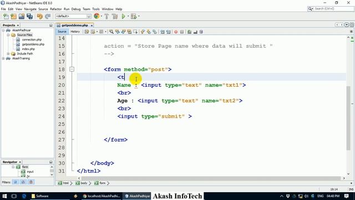
Task: Open the document list dropdown in the editor tab bar
Action: click(x=347, y=24)
